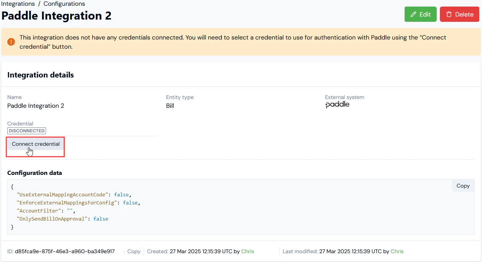Click the trash icon in Delete button

[449, 15]
